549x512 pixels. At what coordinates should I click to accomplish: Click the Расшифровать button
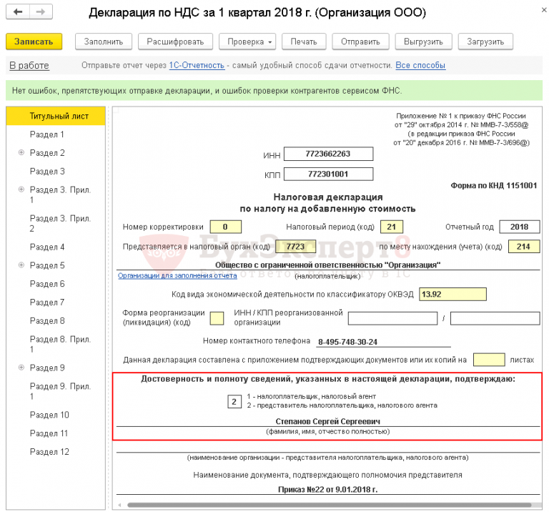point(175,41)
